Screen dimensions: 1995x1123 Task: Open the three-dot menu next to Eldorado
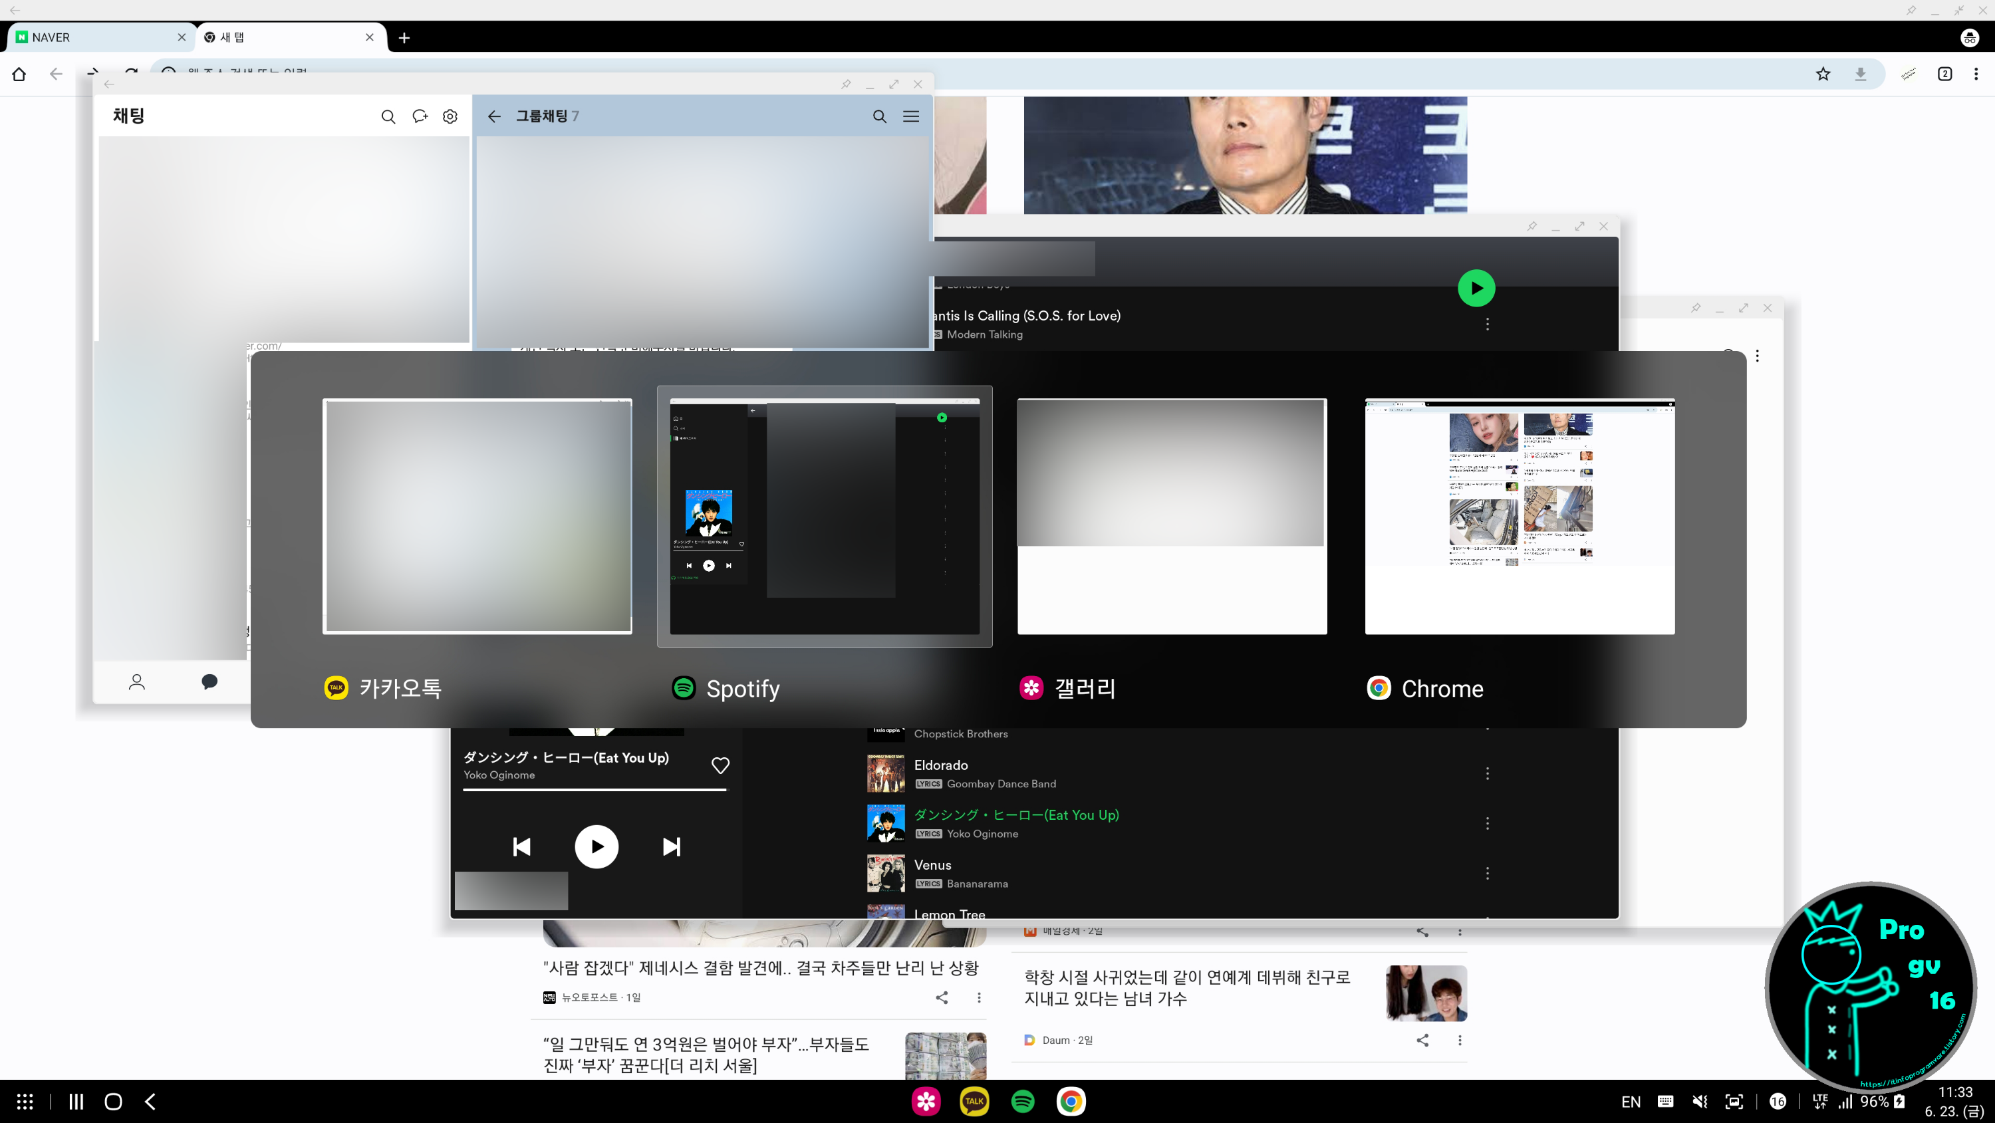click(1488, 774)
